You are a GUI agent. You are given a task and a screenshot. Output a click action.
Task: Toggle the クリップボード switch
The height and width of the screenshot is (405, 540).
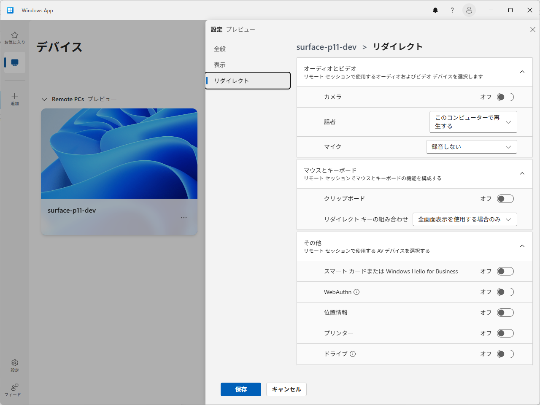[505, 199]
